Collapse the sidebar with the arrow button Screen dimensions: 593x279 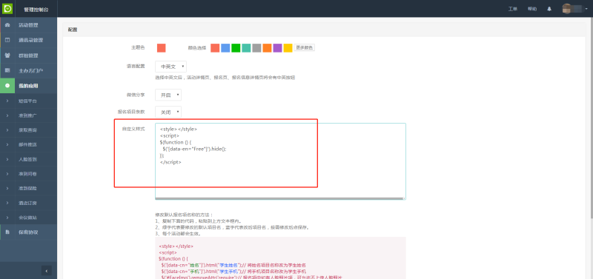(x=47, y=271)
